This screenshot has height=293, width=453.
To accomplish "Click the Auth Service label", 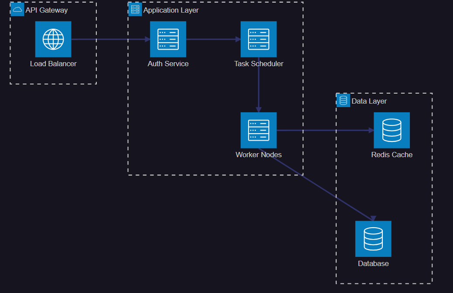I will pyautogui.click(x=168, y=64).
